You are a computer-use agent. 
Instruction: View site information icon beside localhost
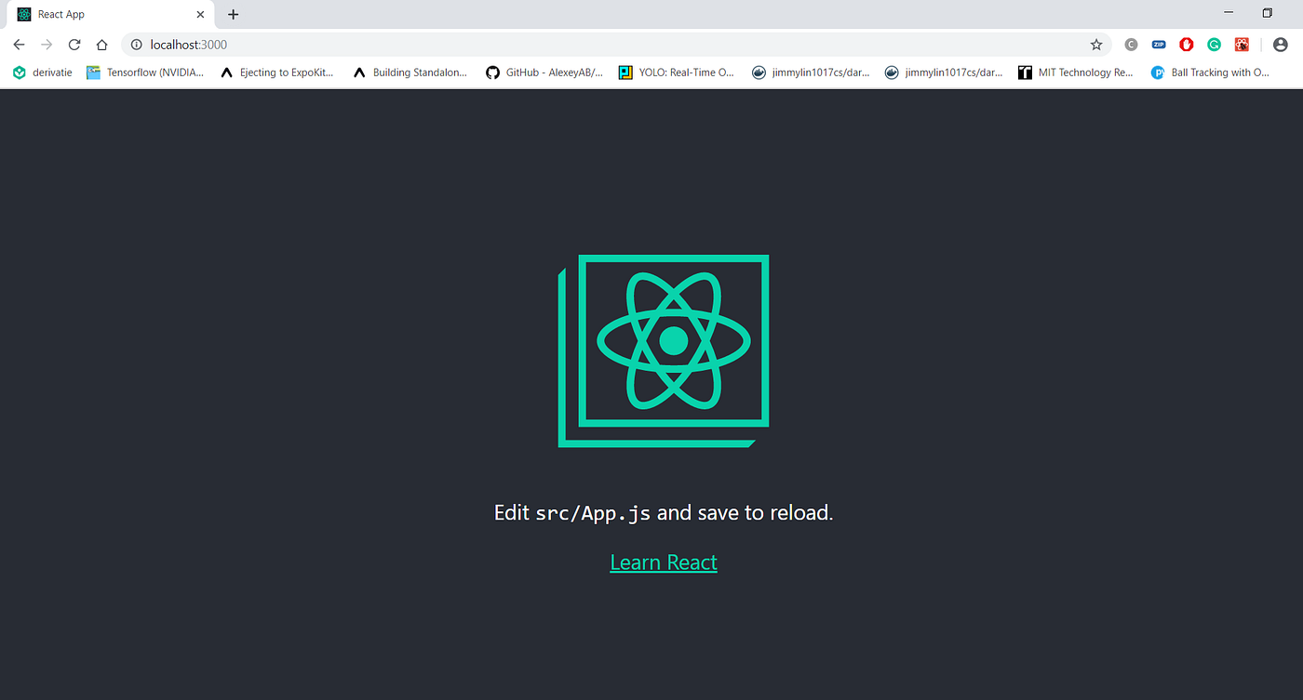point(136,45)
